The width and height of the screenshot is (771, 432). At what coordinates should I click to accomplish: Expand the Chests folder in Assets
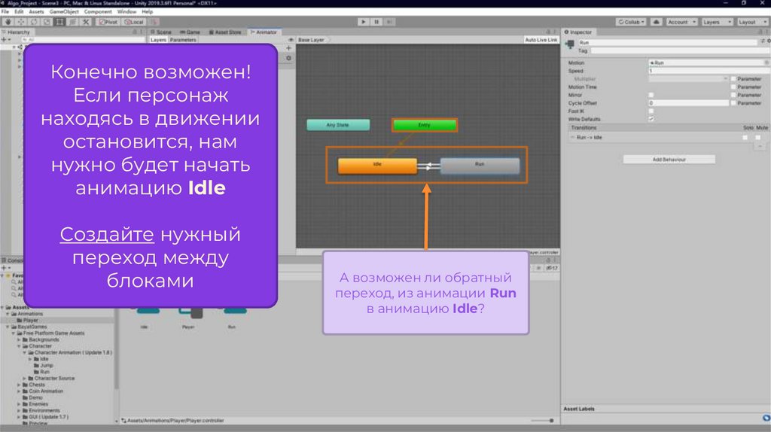click(19, 385)
